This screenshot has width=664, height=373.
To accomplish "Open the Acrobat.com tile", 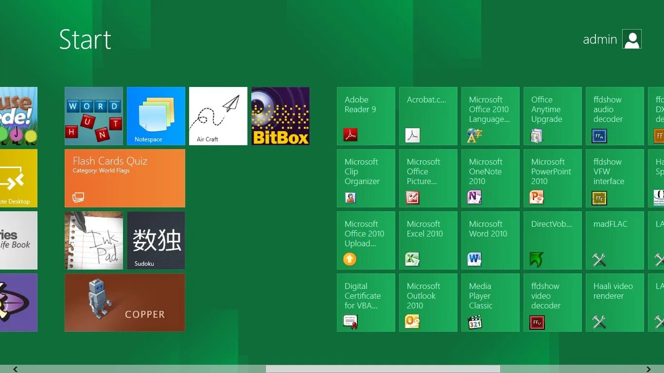I will [428, 116].
